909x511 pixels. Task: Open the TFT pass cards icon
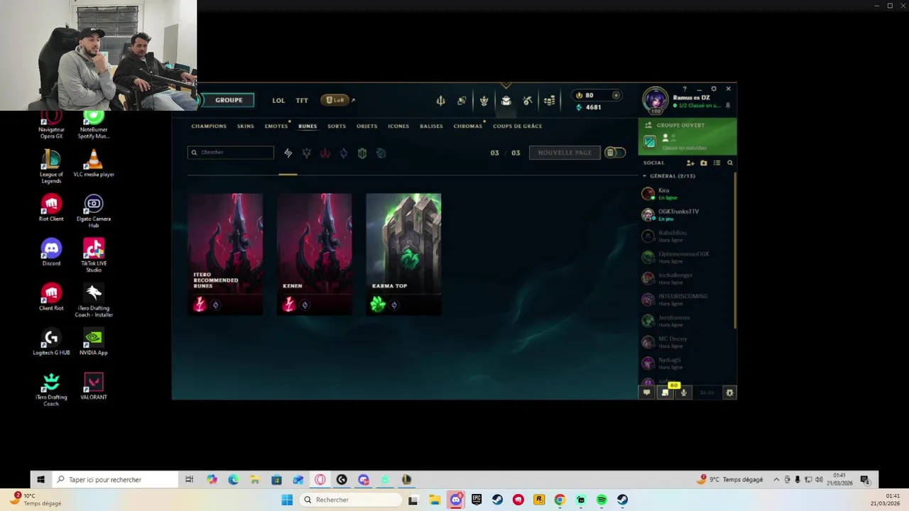tap(462, 101)
